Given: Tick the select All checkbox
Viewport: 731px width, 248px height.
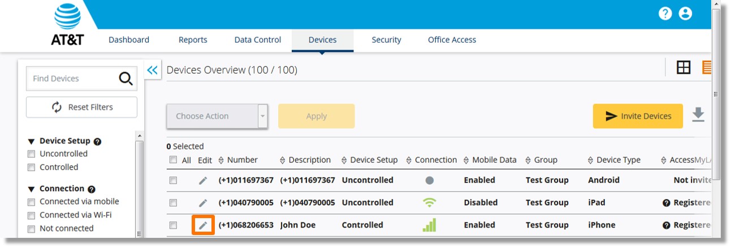Looking at the screenshot, I should click(174, 160).
